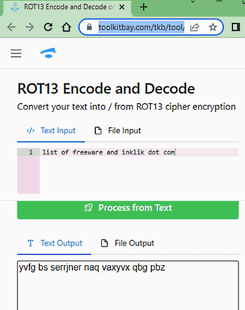Switch to the Text Input tab
Screen dimensions: 245x310
pos(51,130)
